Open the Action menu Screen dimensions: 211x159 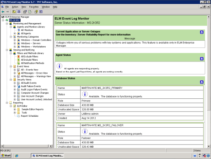(x=15, y=7)
